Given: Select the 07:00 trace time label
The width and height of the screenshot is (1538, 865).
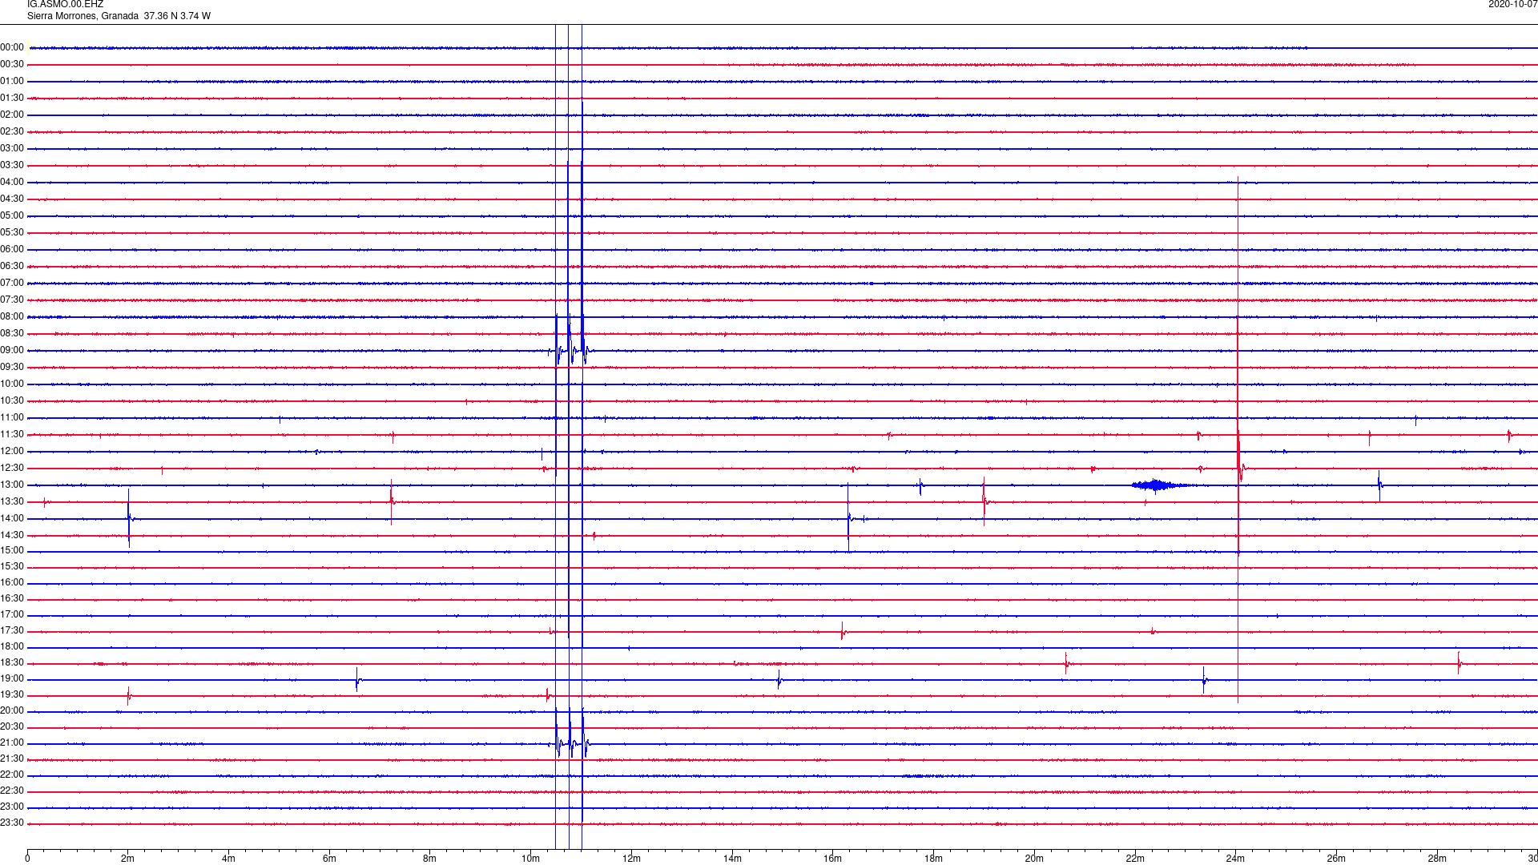Looking at the screenshot, I should tap(12, 284).
